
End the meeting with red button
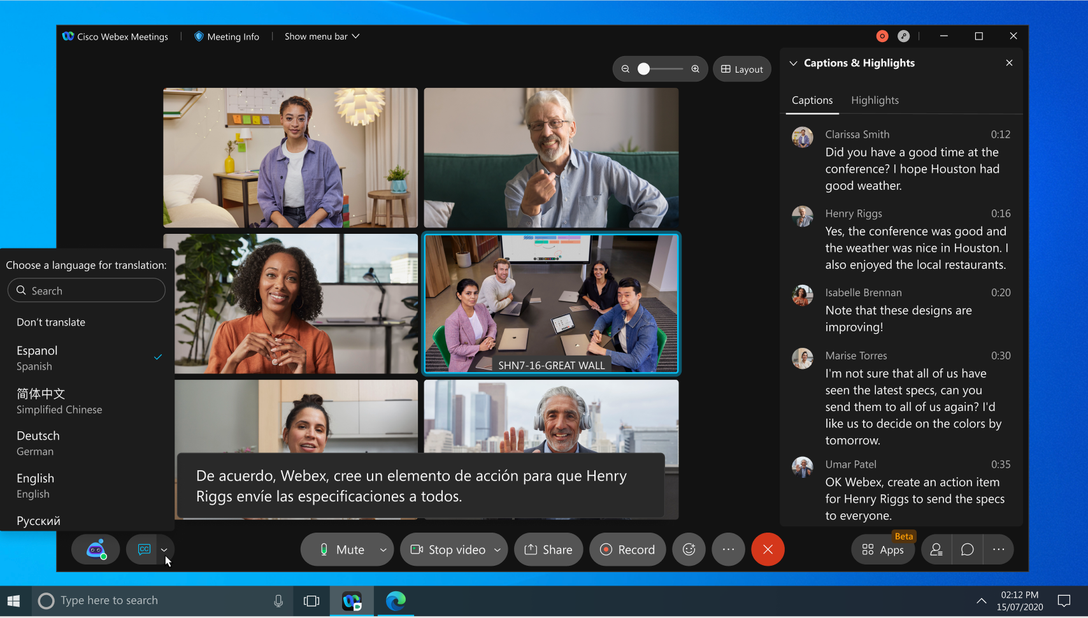pyautogui.click(x=768, y=549)
